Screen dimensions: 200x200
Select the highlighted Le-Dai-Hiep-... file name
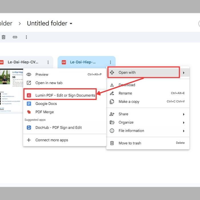(x=83, y=62)
